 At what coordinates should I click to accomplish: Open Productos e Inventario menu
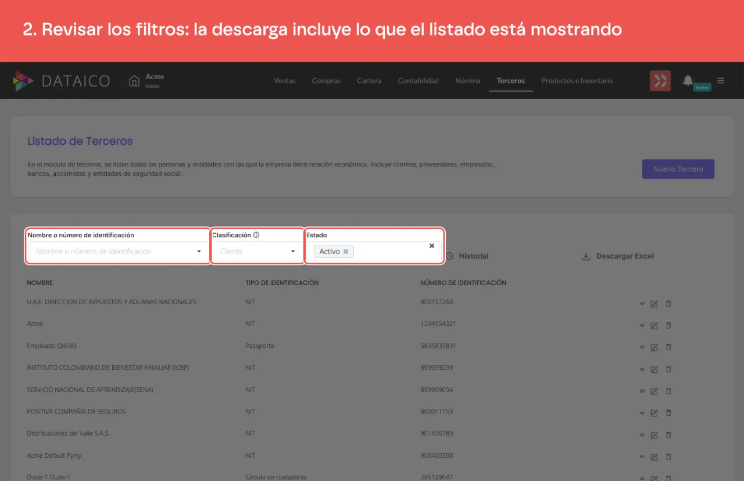point(577,81)
